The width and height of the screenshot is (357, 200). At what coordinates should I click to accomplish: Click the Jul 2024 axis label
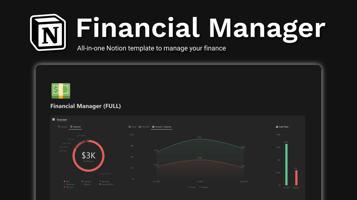point(200,181)
